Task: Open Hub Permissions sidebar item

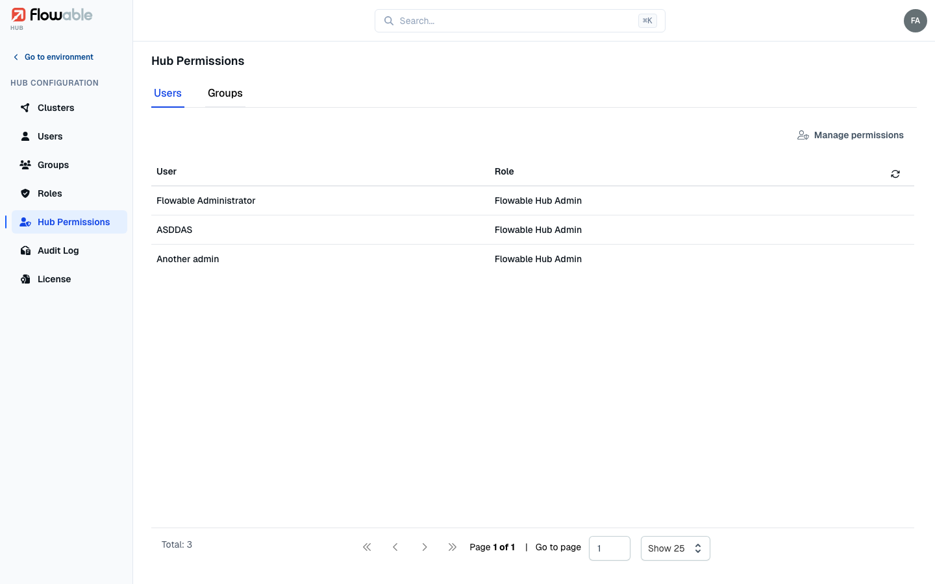Action: 69,222
